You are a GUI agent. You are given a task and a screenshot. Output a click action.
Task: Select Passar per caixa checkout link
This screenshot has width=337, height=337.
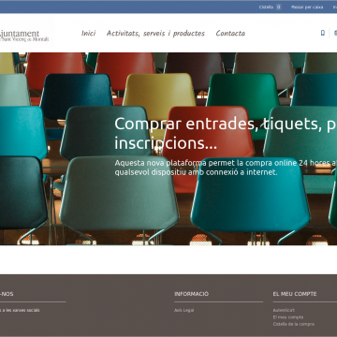(x=307, y=7)
